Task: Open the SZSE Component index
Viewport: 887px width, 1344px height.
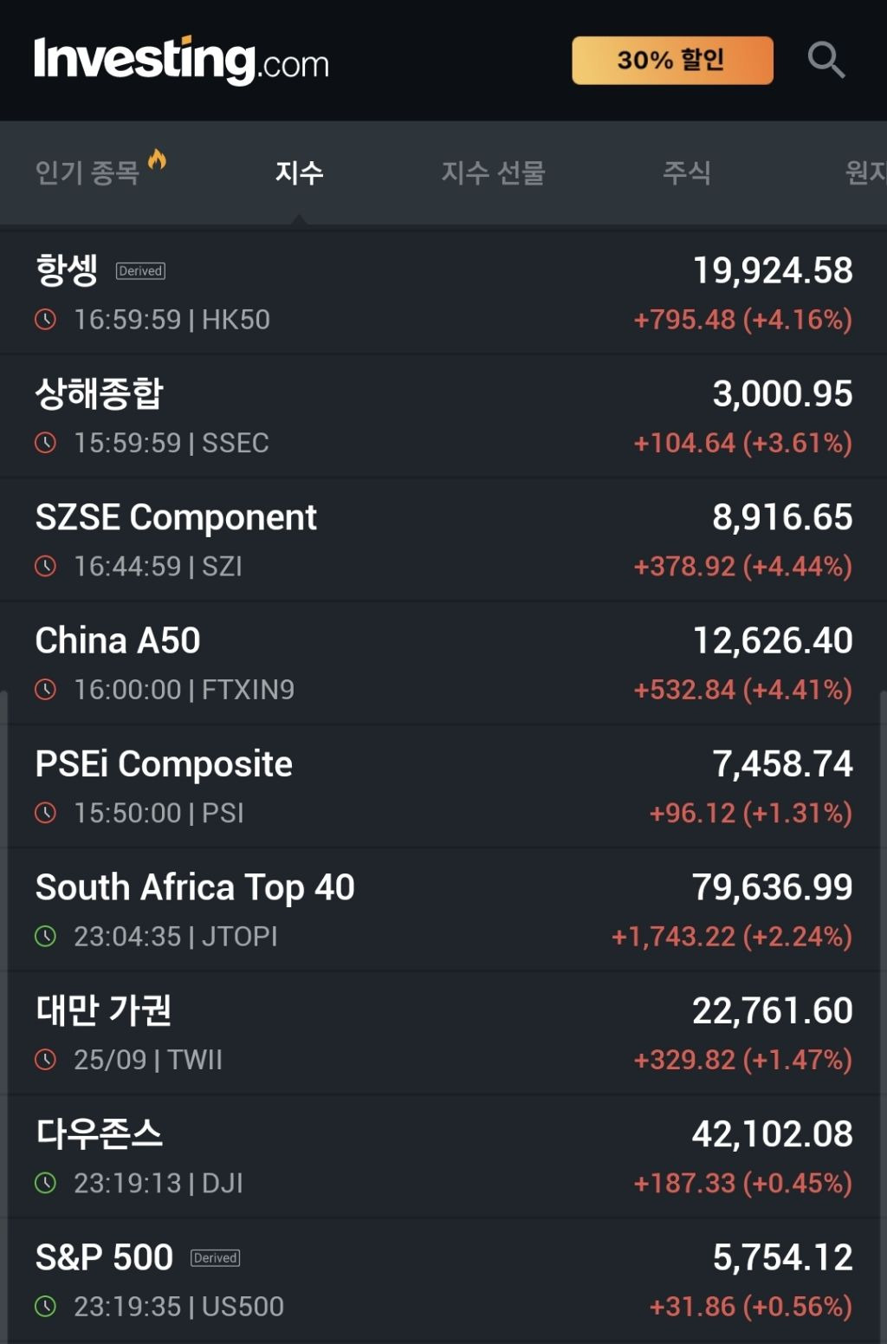Action: 176,518
